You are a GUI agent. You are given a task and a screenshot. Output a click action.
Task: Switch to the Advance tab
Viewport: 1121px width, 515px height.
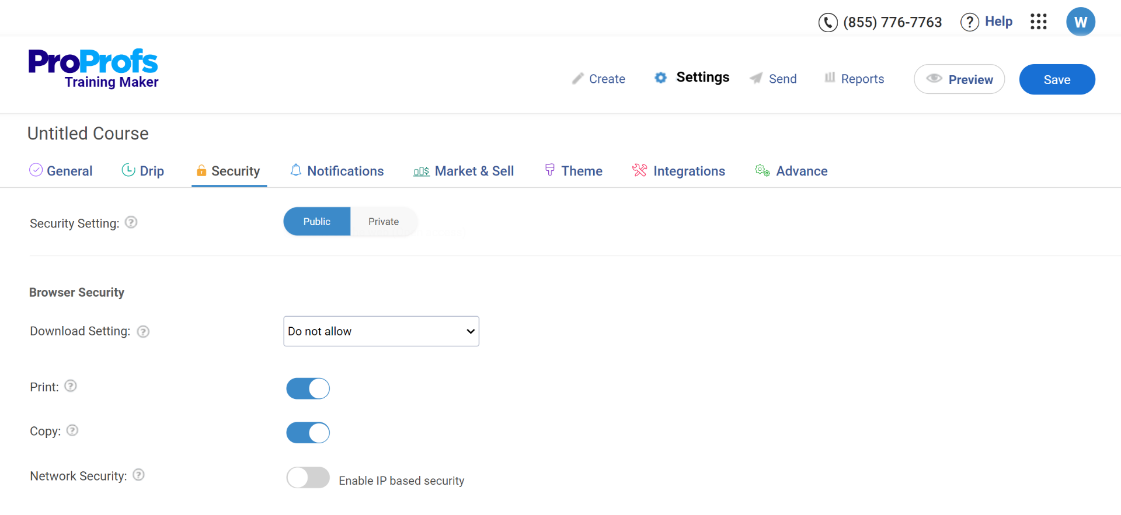[791, 171]
